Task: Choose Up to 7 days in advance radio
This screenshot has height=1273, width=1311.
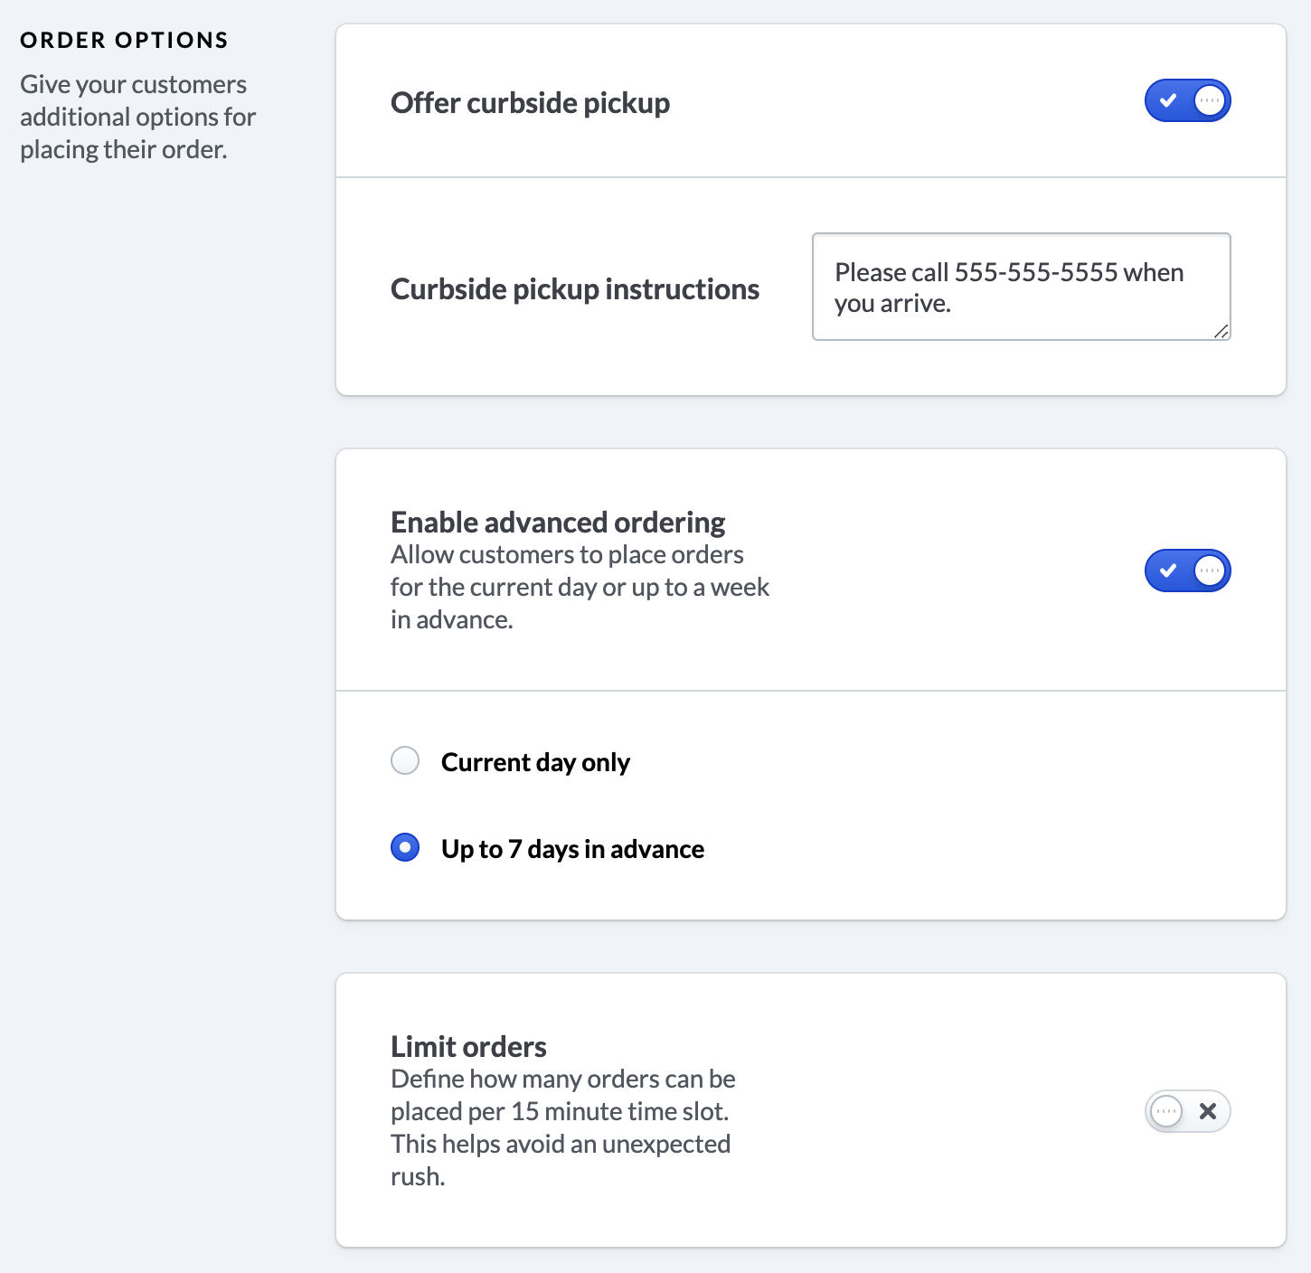Action: [405, 847]
